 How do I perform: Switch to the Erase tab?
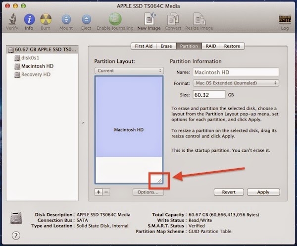tap(166, 46)
